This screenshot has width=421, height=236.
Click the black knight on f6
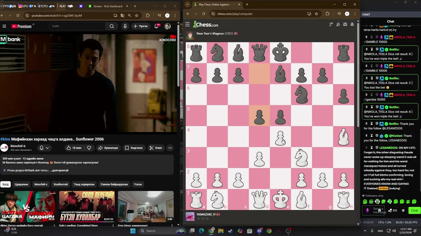click(301, 95)
